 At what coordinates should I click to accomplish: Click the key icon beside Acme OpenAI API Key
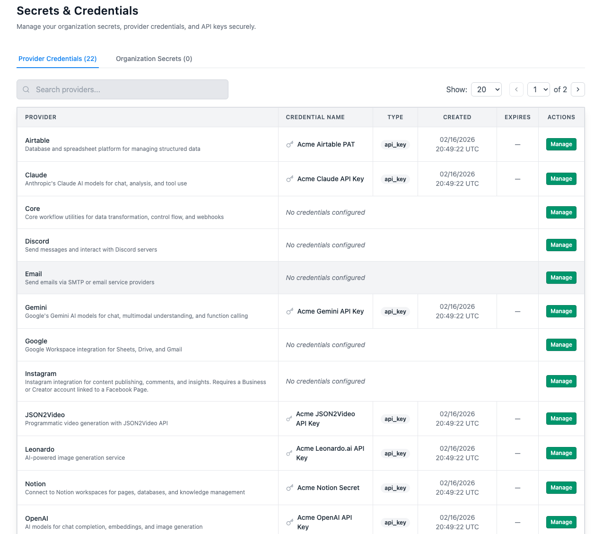[290, 522]
